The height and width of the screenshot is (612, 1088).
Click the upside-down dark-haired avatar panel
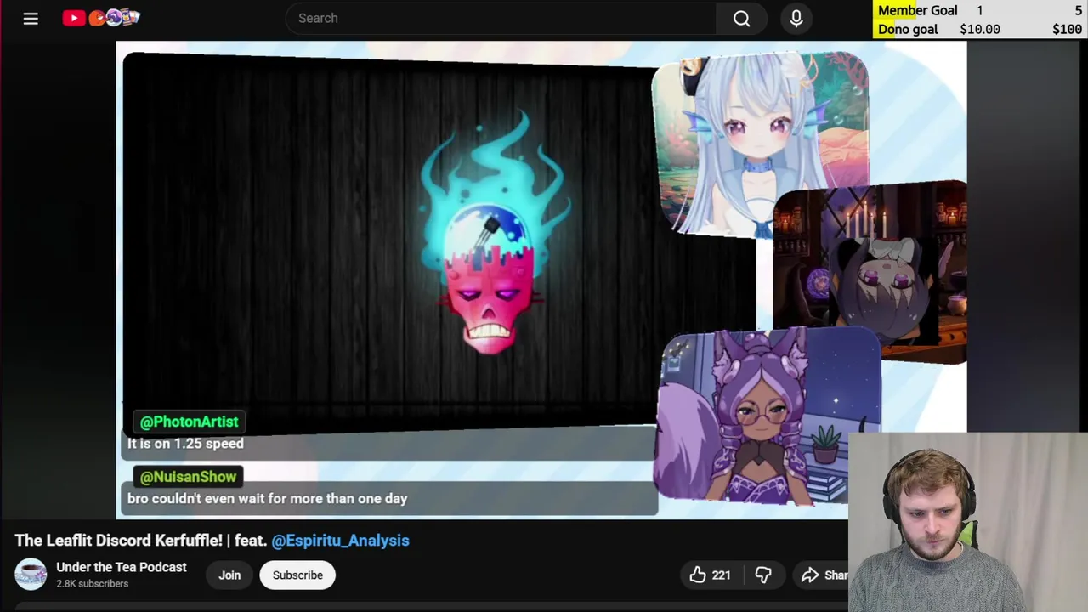(x=870, y=270)
